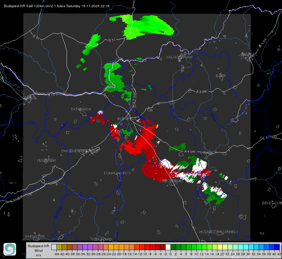Click the Heves county label
Screen dimensions: 282x259
[x=213, y=117]
